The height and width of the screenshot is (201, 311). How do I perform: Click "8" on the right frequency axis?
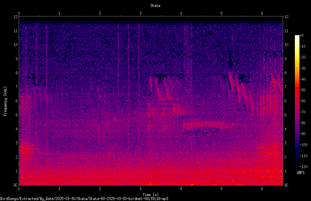pyautogui.click(x=285, y=73)
